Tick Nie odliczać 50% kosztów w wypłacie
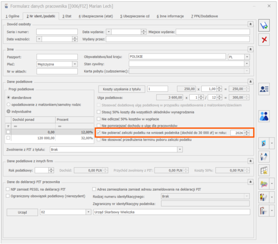This screenshot has height=244, width=278. pyautogui.click(x=99, y=119)
